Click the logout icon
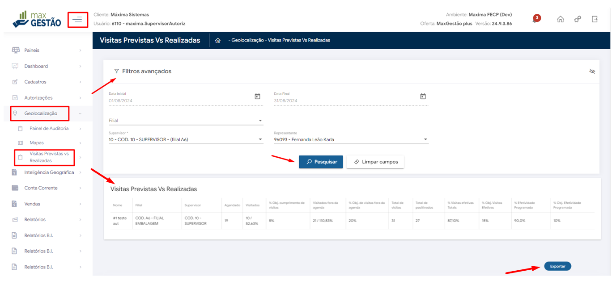 pos(595,19)
